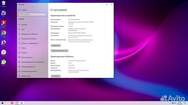Screen dimensions: 188x105
Task: Open uTorrent desktop shortcut
Action: pos(4,63)
